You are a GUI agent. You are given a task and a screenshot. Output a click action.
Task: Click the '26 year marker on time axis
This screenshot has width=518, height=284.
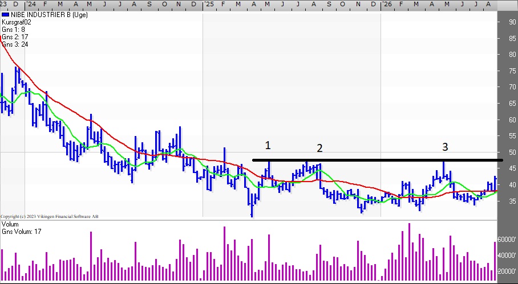coord(387,5)
